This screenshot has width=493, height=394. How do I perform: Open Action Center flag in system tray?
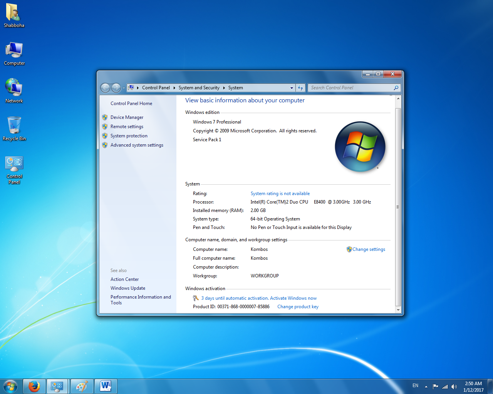click(435, 387)
